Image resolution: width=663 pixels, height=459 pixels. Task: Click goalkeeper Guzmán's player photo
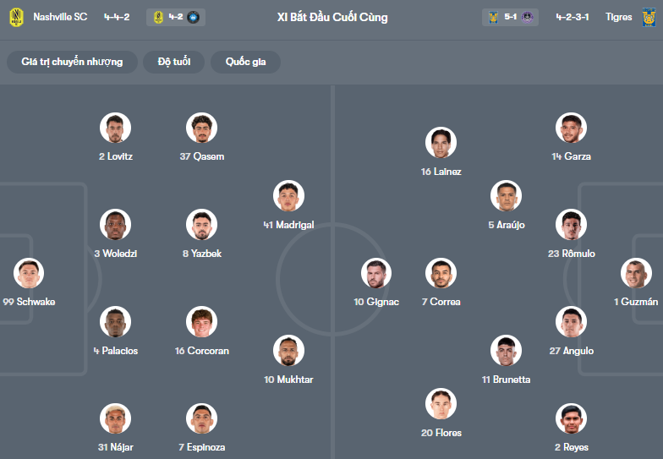[636, 274]
